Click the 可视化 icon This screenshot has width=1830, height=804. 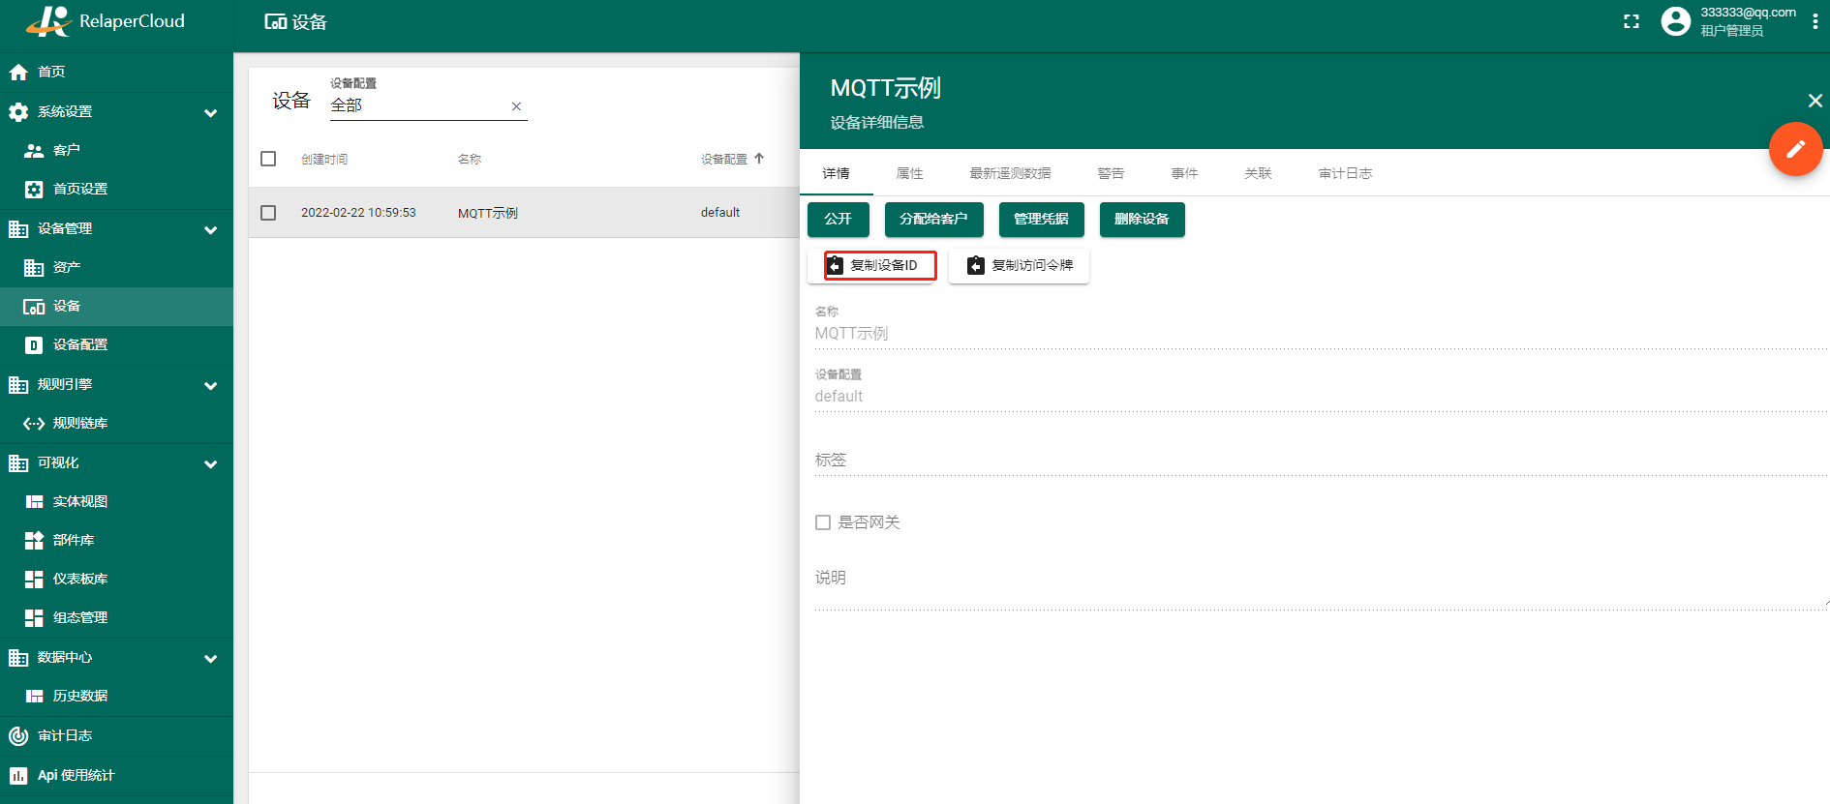pos(18,462)
